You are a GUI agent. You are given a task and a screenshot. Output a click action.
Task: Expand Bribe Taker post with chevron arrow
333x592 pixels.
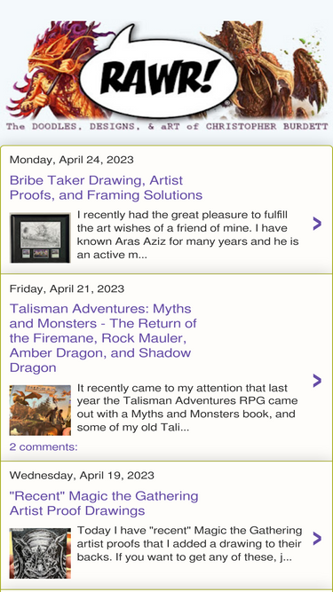click(x=317, y=224)
